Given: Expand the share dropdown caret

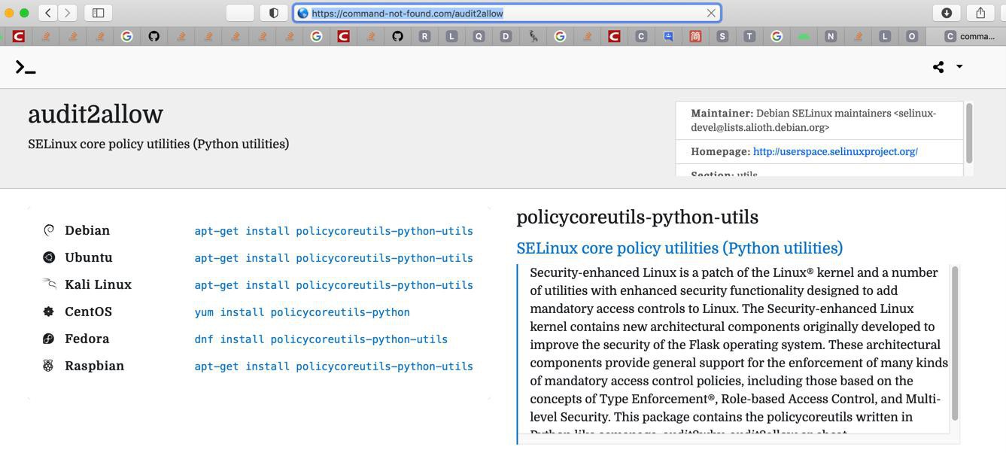Looking at the screenshot, I should (959, 66).
